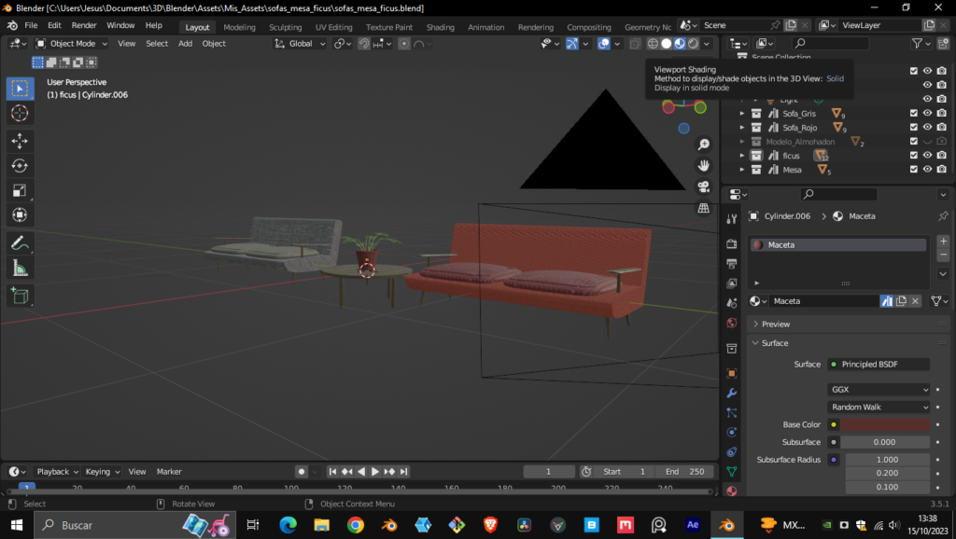Click the End frame 250 field
956x539 pixels.
tap(685, 472)
